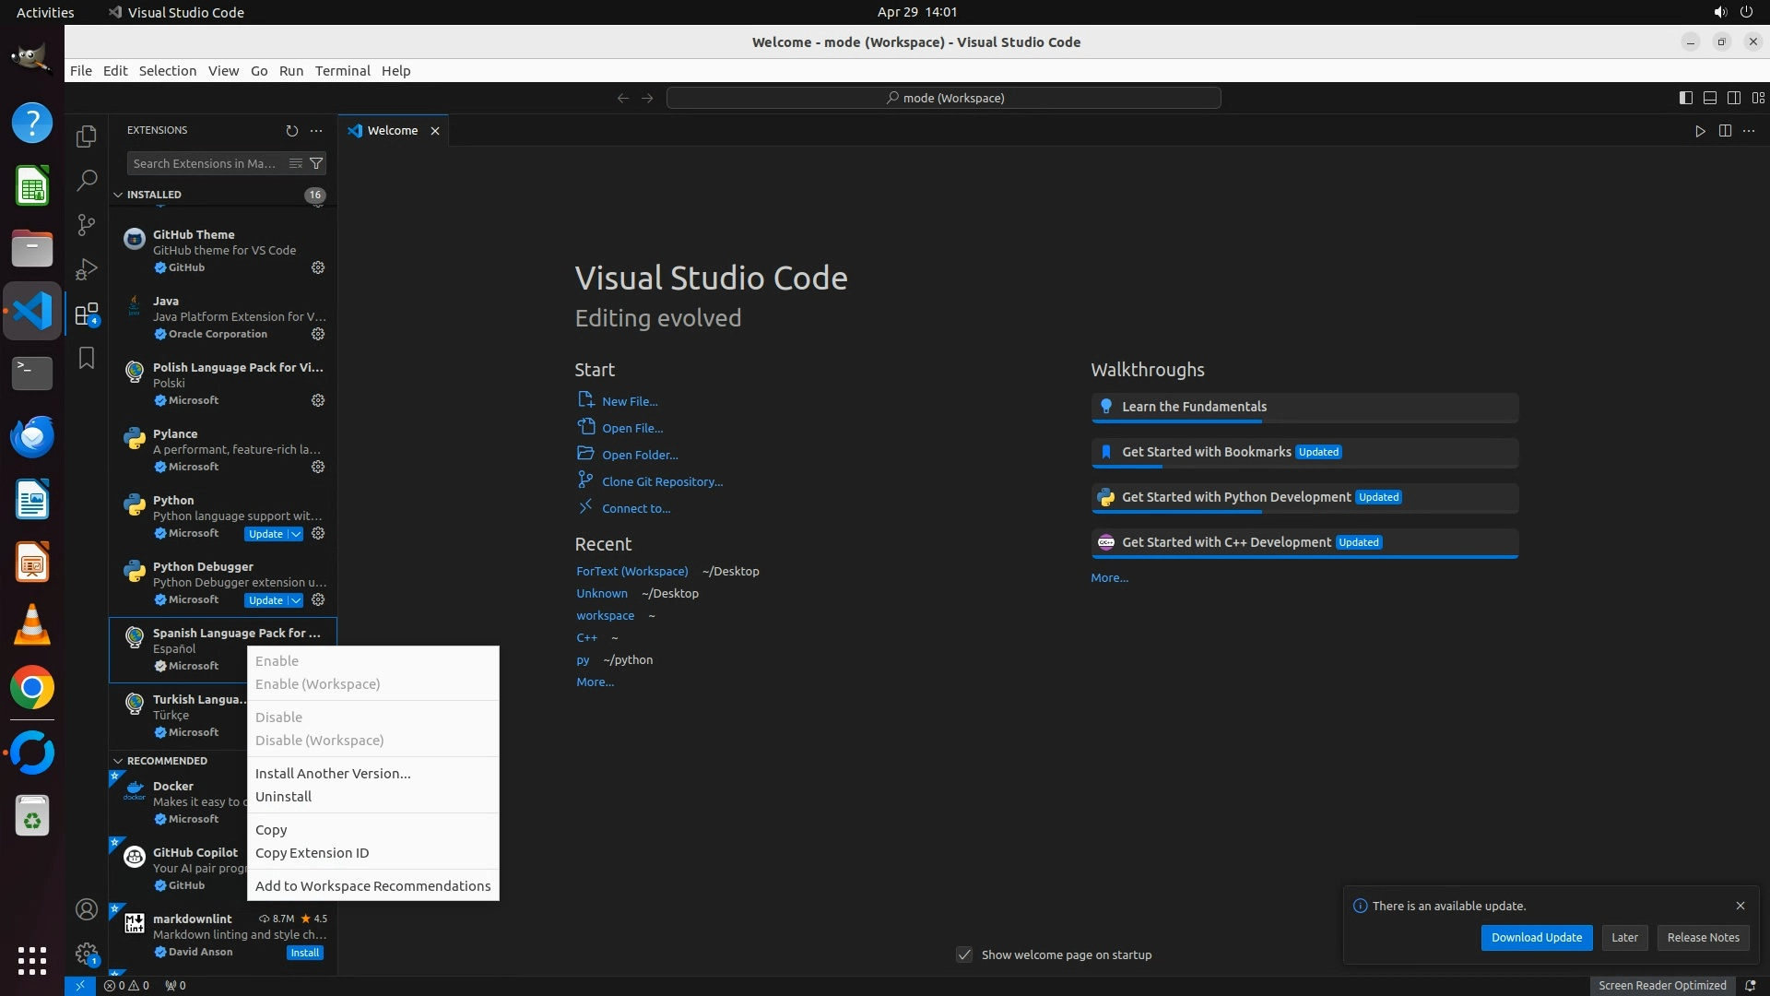Screen dimensions: 1770x996
Task: Open the Terminal menu
Action: [x=342, y=71]
